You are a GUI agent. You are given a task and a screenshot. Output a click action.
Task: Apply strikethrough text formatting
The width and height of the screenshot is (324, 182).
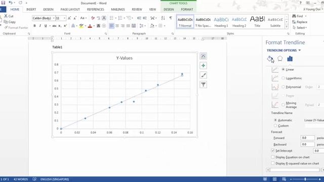click(x=54, y=26)
